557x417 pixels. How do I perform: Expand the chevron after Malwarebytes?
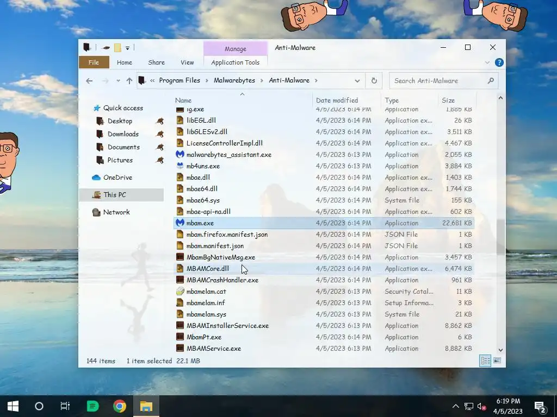tap(262, 80)
